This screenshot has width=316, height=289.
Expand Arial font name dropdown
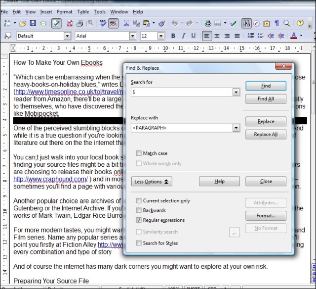click(132, 36)
